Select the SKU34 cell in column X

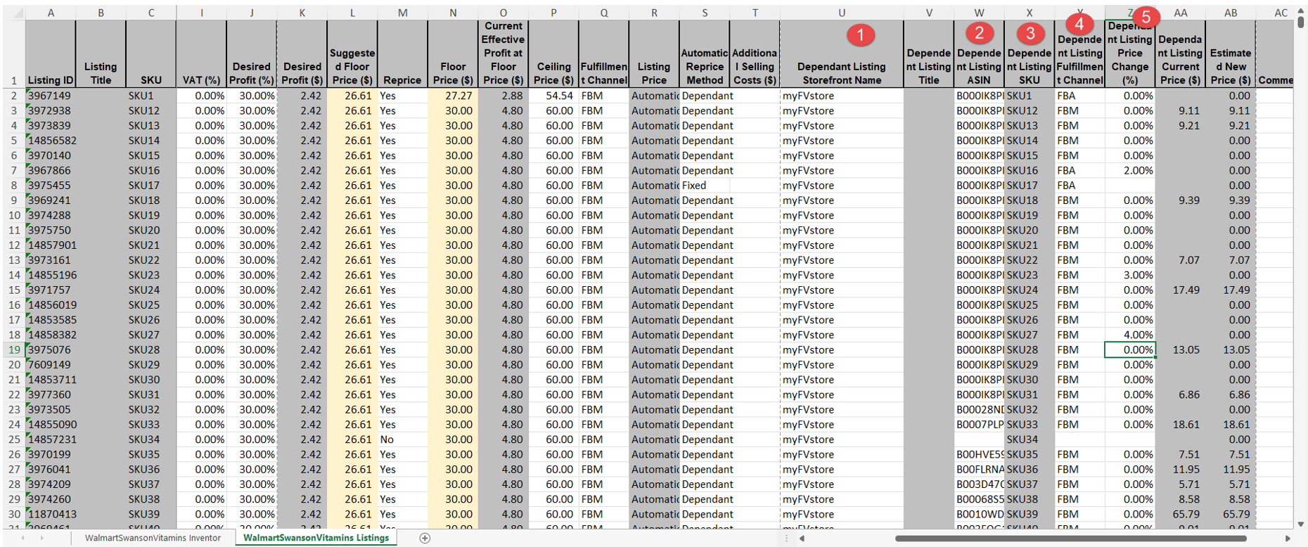(1030, 439)
